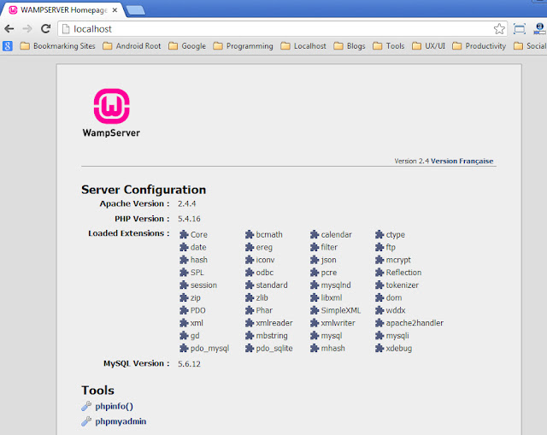Open the Productivity bookmark folder
Image resolution: width=547 pixels, height=435 pixels.
[479, 46]
